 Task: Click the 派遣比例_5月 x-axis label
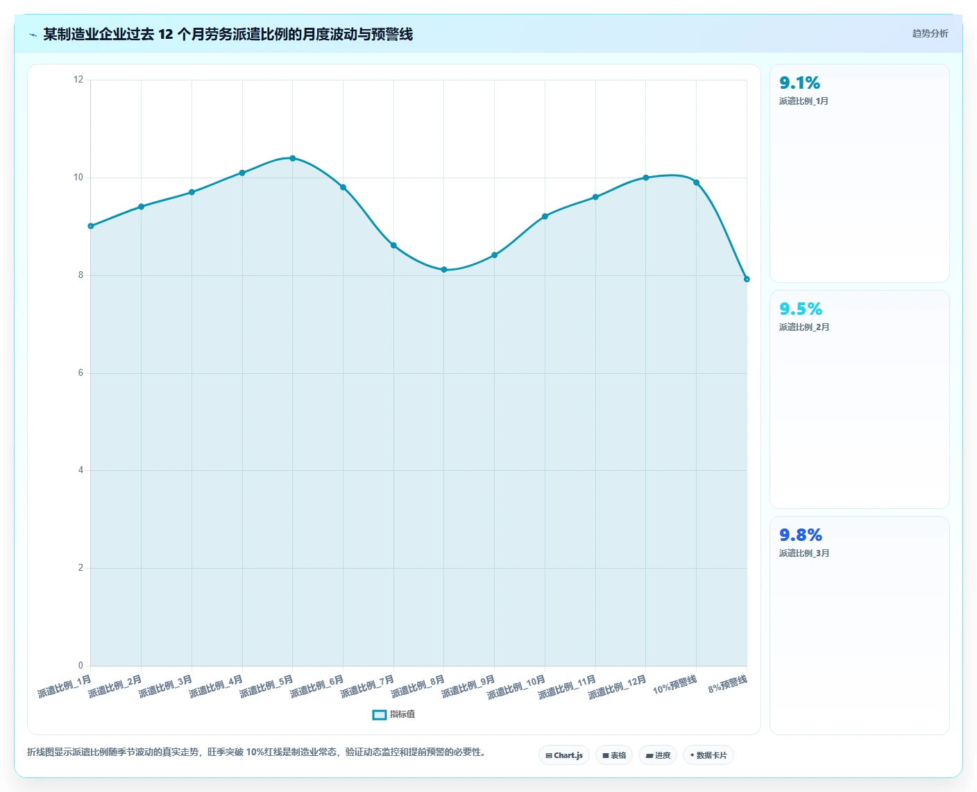266,687
